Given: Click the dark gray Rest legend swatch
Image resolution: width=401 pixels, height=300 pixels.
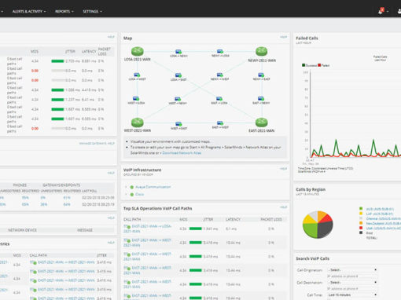Looking at the screenshot, I should tap(361, 232).
